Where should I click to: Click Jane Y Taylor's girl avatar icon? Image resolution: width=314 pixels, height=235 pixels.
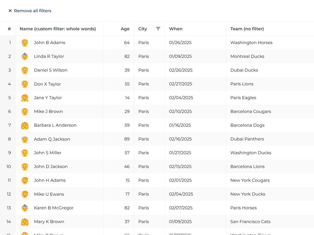[25, 98]
